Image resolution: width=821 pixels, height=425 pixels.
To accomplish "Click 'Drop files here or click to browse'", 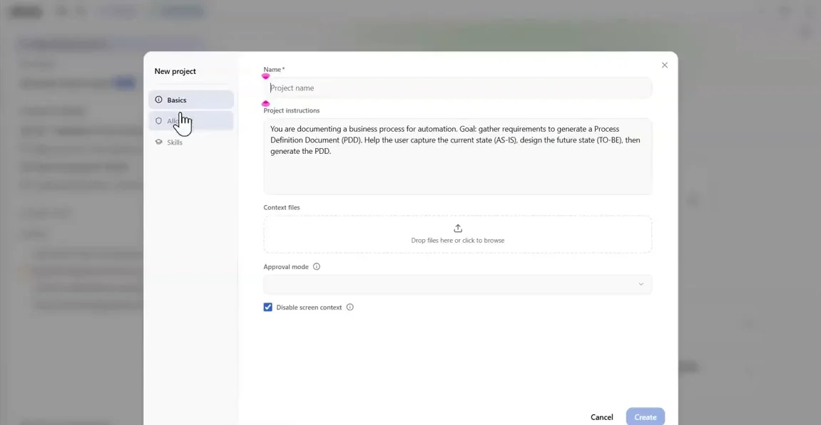I will pos(458,241).
